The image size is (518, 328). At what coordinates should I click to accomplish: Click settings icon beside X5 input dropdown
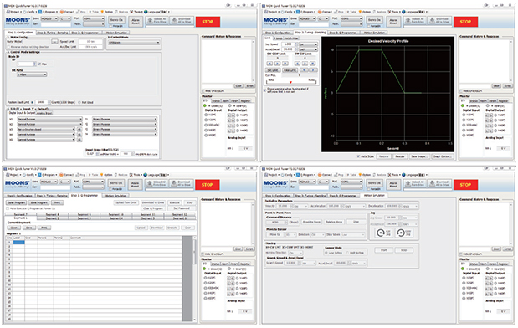point(79,140)
